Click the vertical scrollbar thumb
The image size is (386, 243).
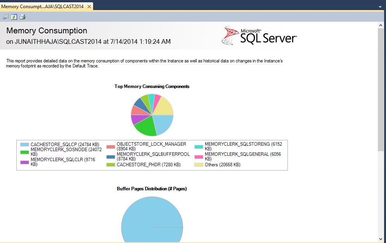click(381, 90)
